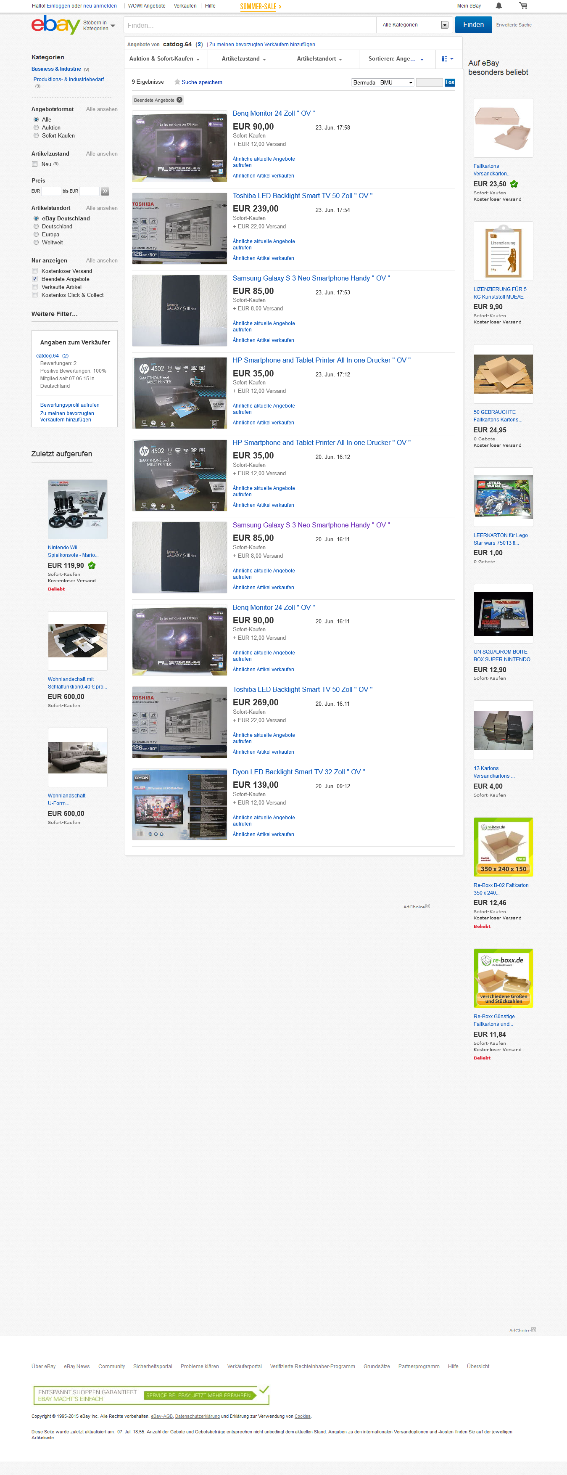567x1475 pixels.
Task: Click into the Finden search field
Action: 250,25
